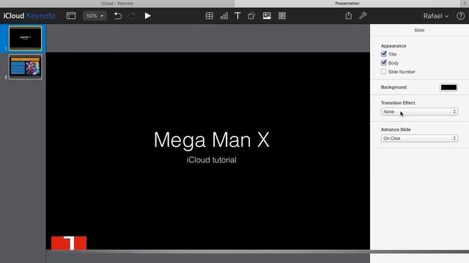This screenshot has width=469, height=263.
Task: Click the Mega Man X title text
Action: (212, 140)
